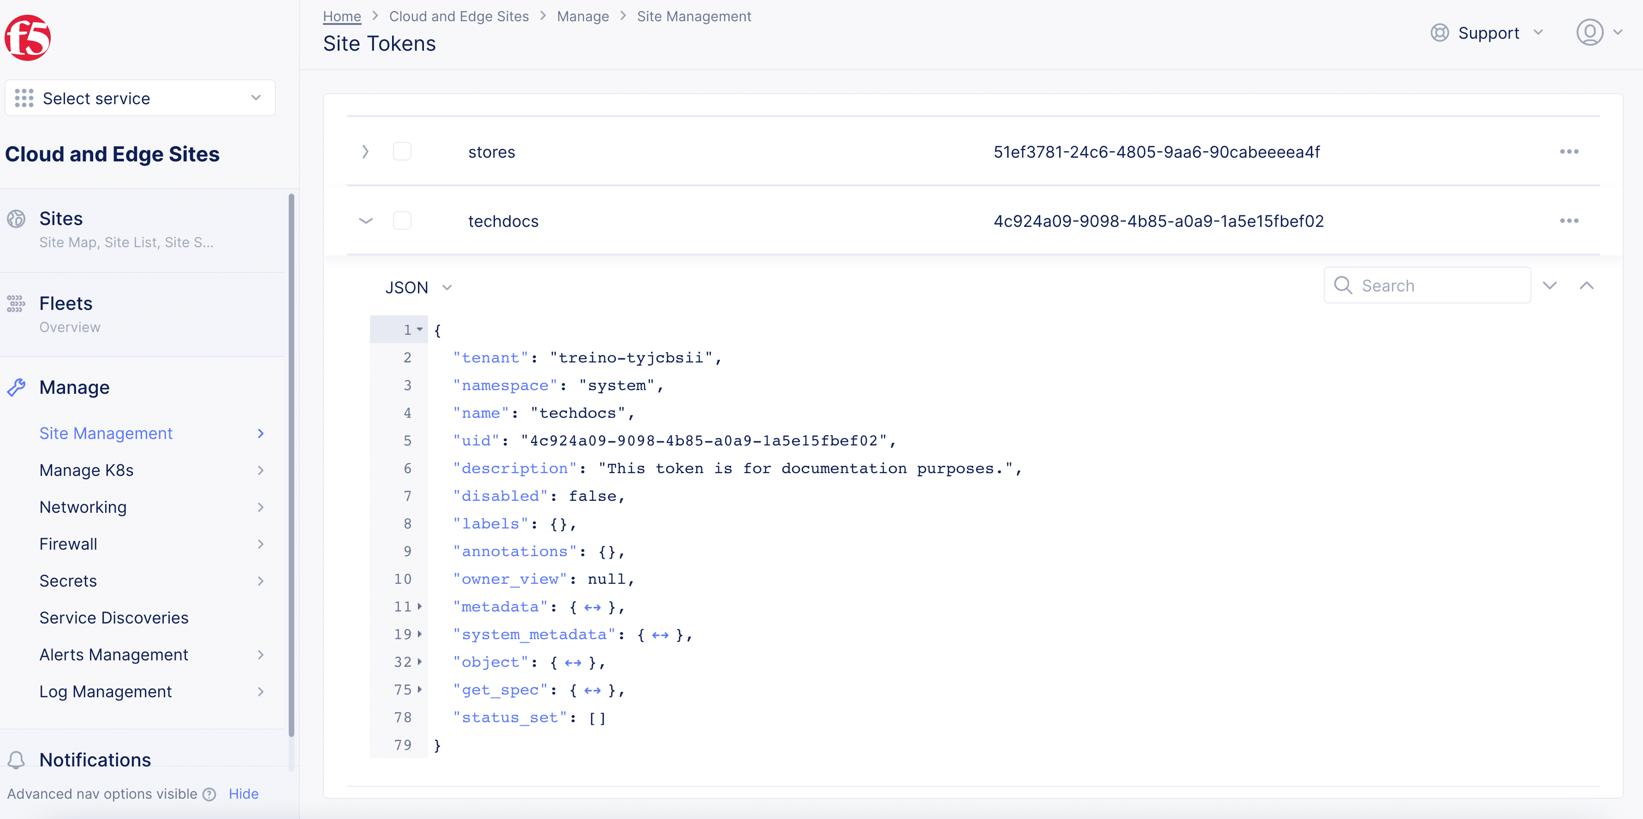Open actions menu for techdocs token

pos(1569,221)
